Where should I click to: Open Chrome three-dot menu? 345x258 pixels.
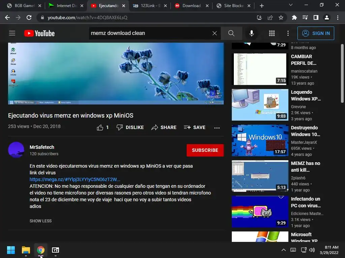click(338, 17)
